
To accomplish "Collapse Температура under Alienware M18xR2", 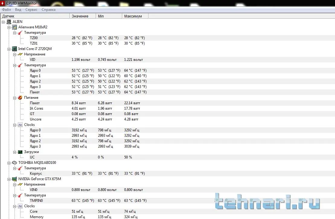I will coord(14,33).
